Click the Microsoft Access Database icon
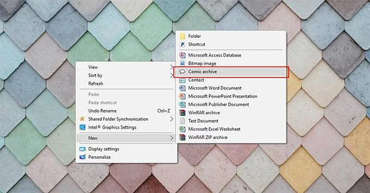Screen dimensions: 370x193 click(x=182, y=55)
